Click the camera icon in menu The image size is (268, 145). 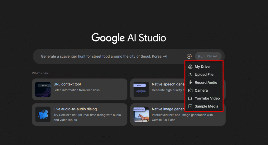point(190,91)
